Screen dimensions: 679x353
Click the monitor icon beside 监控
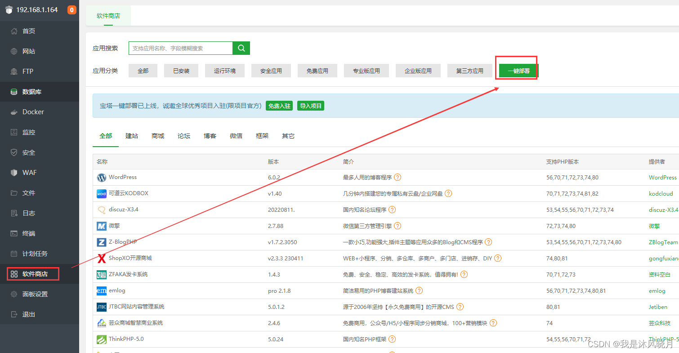[14, 132]
